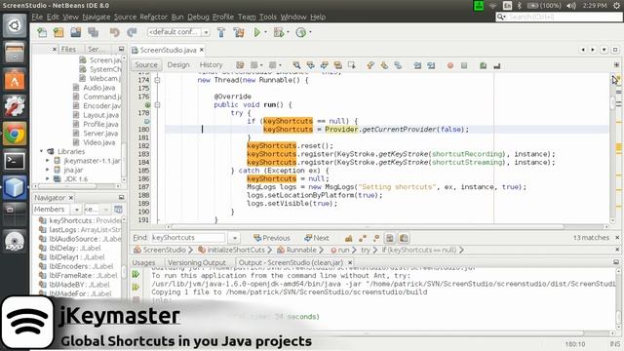The width and height of the screenshot is (624, 351).
Task: Click Find Next Occurrence editor icon
Action: point(325,65)
